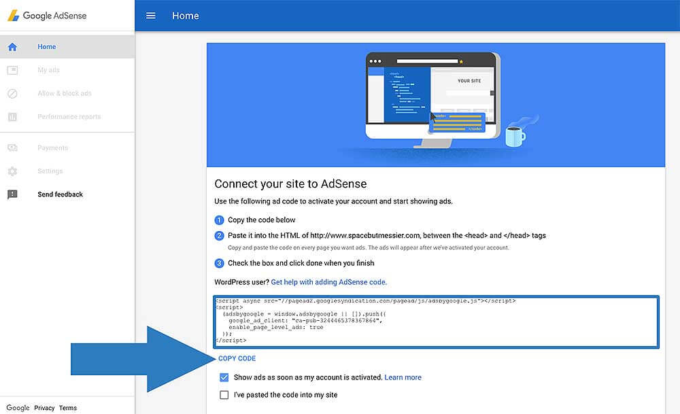Click inside the ad code text box
Image resolution: width=680 pixels, height=414 pixels.
tap(436, 322)
